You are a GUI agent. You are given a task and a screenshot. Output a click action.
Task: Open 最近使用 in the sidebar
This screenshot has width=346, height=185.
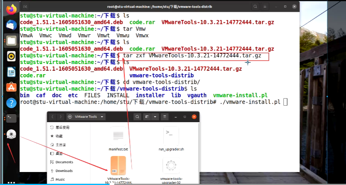62,127
